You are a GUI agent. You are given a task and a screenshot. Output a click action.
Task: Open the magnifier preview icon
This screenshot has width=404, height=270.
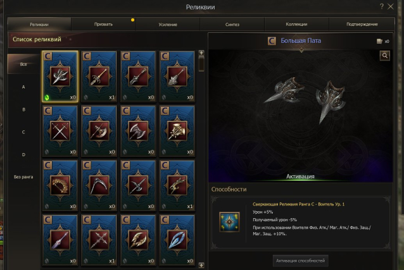384,56
